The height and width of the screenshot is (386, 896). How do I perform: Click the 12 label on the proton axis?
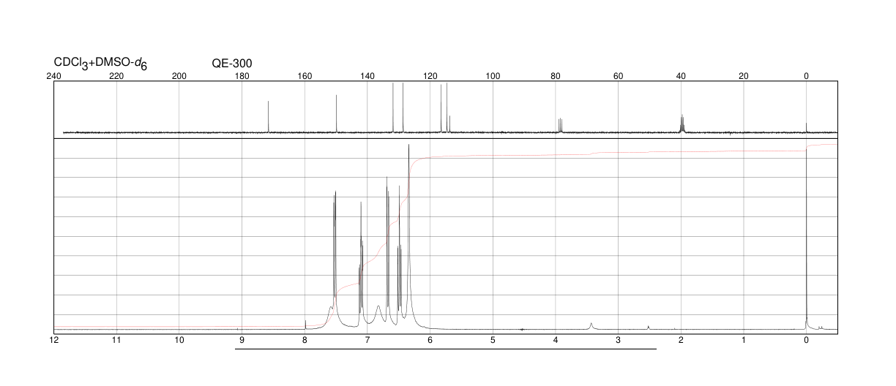point(53,341)
